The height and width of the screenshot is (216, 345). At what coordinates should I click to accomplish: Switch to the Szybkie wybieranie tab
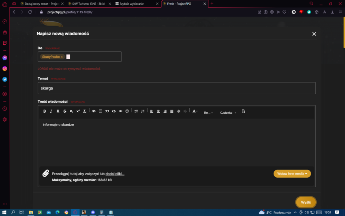click(x=136, y=4)
